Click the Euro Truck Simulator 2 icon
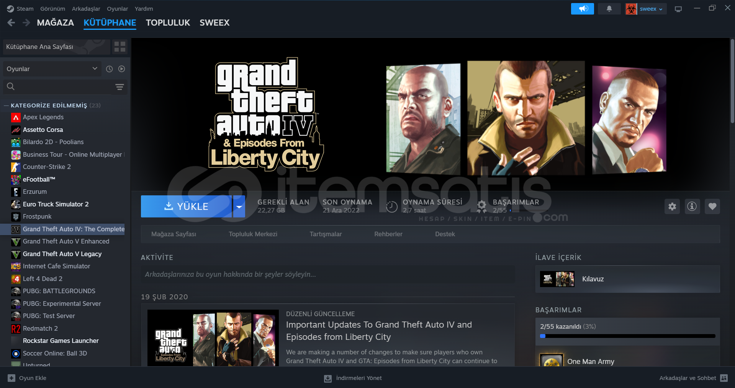 pyautogui.click(x=16, y=205)
